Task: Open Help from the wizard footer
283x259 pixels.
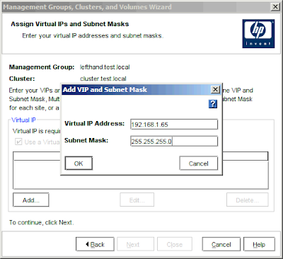Action: pyautogui.click(x=259, y=244)
